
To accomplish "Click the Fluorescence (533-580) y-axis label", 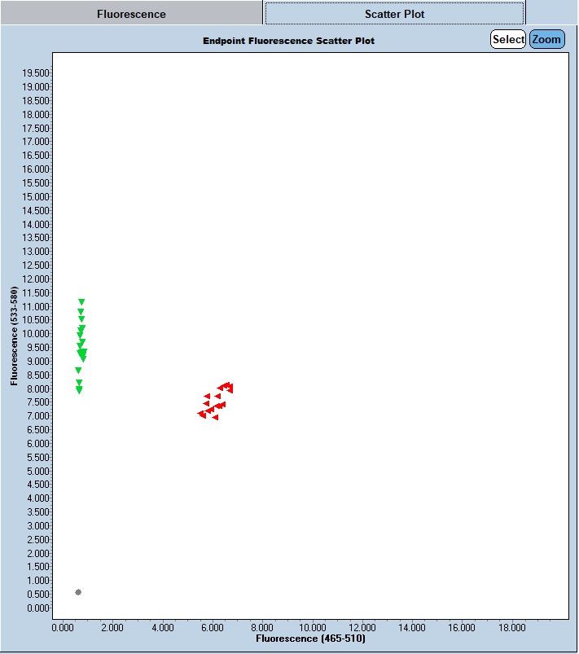I will pyautogui.click(x=14, y=335).
